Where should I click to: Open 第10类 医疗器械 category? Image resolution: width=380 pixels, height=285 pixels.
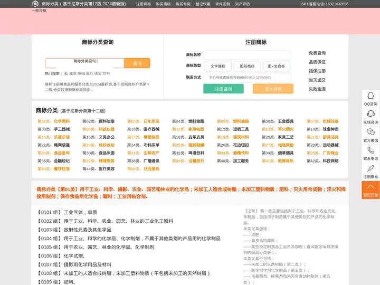(143, 129)
